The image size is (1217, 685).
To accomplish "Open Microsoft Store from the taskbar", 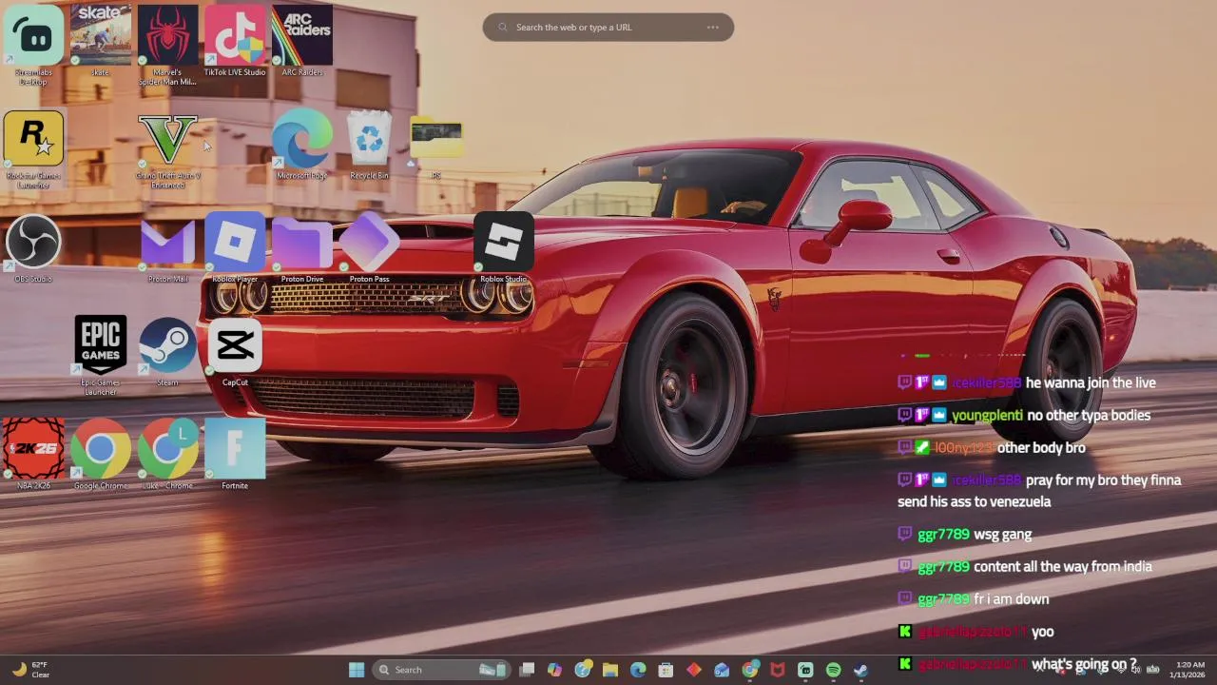I will [x=666, y=670].
